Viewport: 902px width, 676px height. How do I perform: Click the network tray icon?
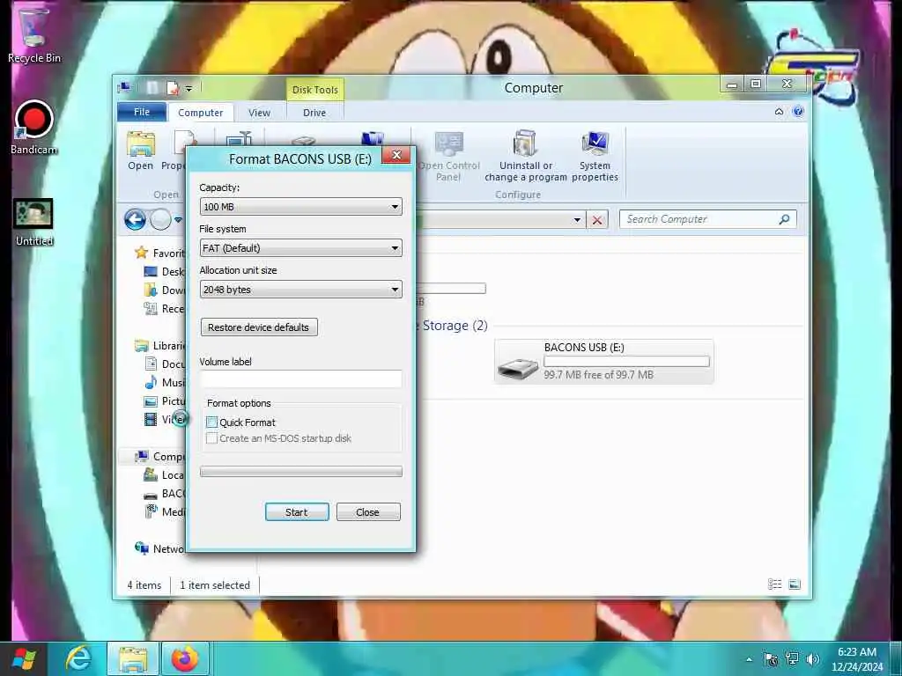click(792, 659)
